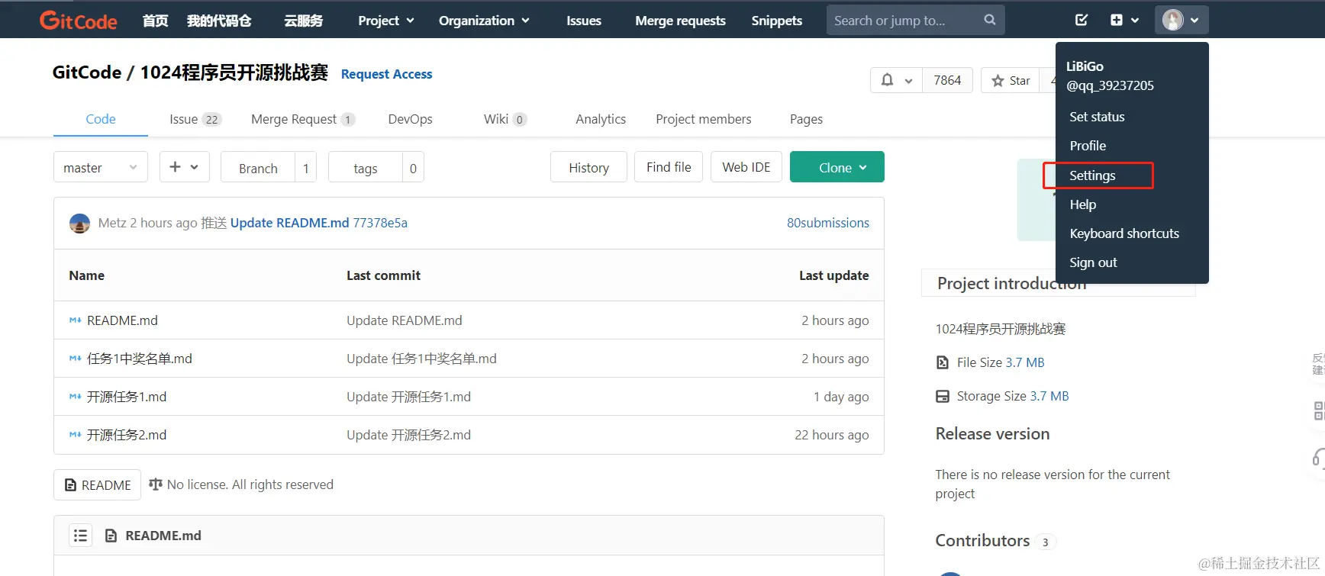Open the Project members tab
This screenshot has width=1325, height=576.
tap(704, 119)
